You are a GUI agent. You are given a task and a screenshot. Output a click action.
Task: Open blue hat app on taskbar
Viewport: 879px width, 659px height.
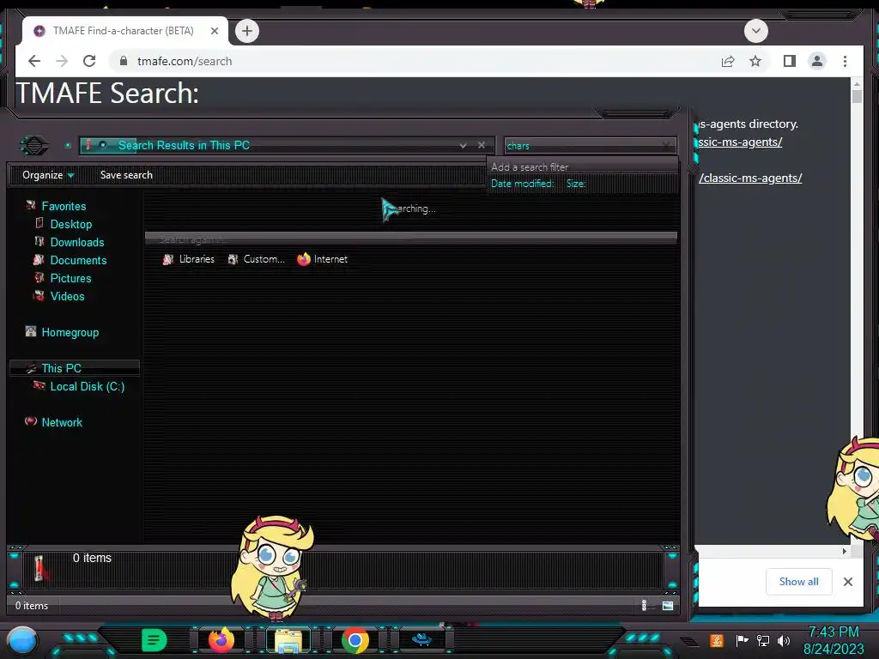coord(421,638)
